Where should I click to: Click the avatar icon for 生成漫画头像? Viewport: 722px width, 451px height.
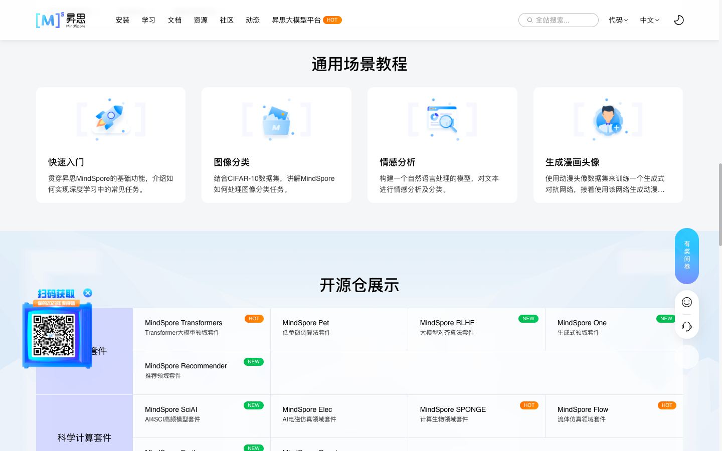608,119
